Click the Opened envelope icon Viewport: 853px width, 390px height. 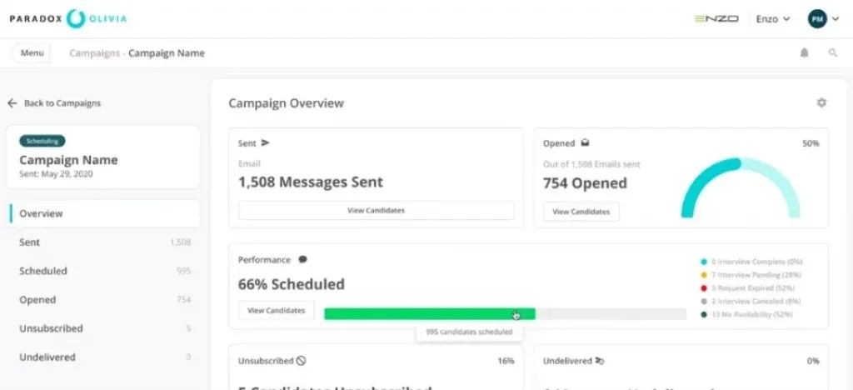pyautogui.click(x=585, y=143)
